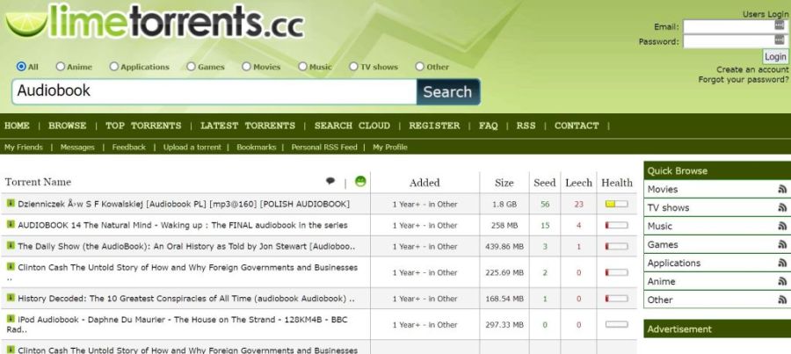Click the green smiley face column icon

[x=360, y=181]
